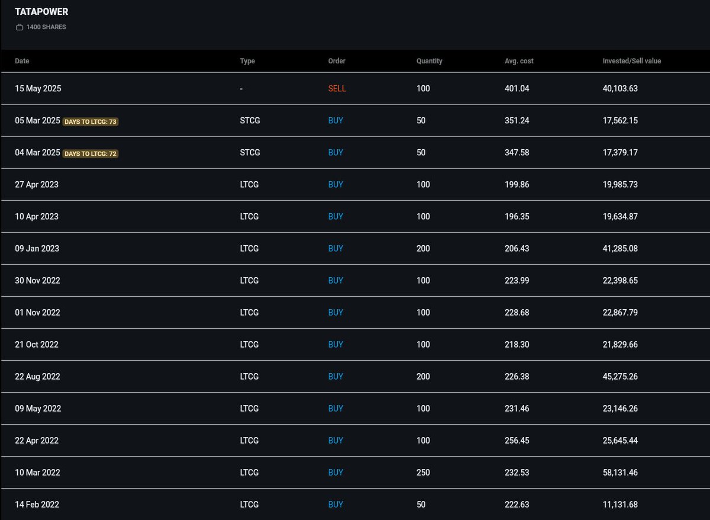Click the Order column header
The width and height of the screenshot is (710, 520).
(337, 61)
